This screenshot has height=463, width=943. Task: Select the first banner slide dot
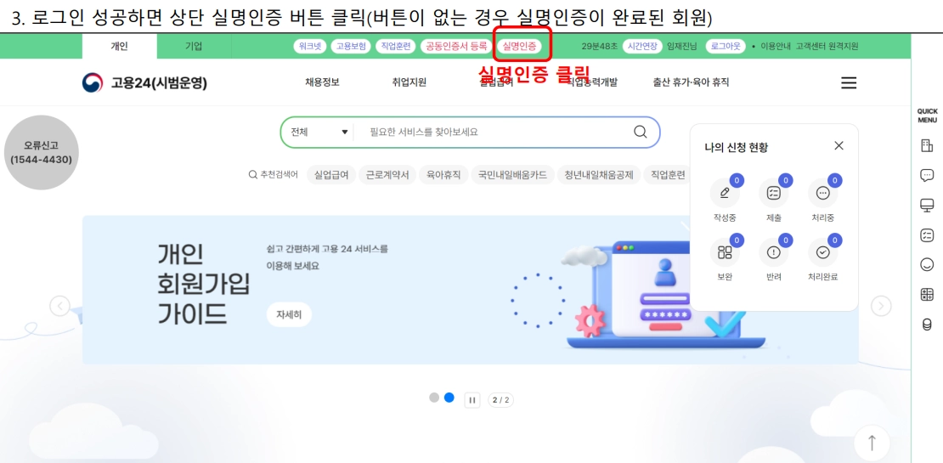[434, 398]
